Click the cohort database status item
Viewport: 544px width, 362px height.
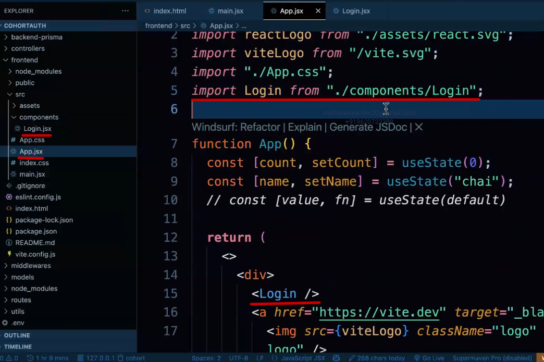pos(131,358)
